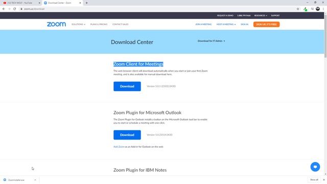Download Zoom Plugin for Microsoft Outlook
Viewport: 327px width, 184px height.
(127, 135)
